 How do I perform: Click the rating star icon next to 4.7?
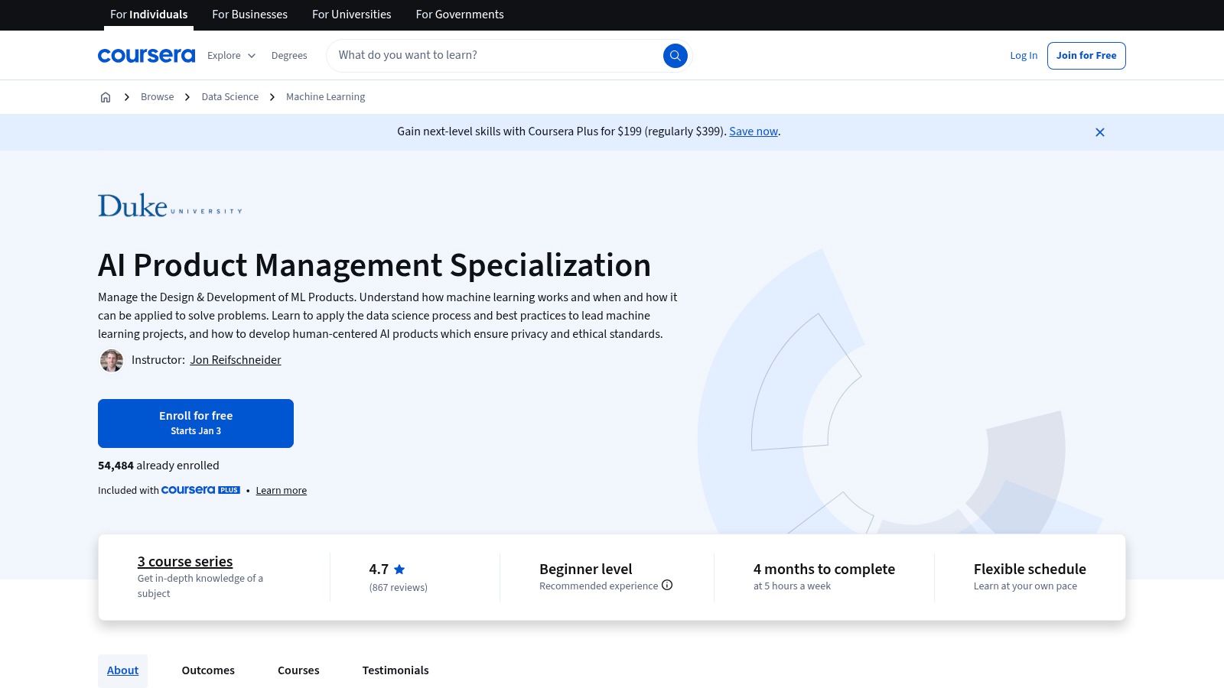tap(399, 569)
